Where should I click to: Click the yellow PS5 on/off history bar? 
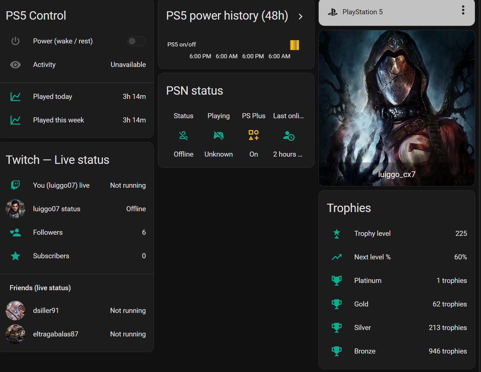click(294, 45)
